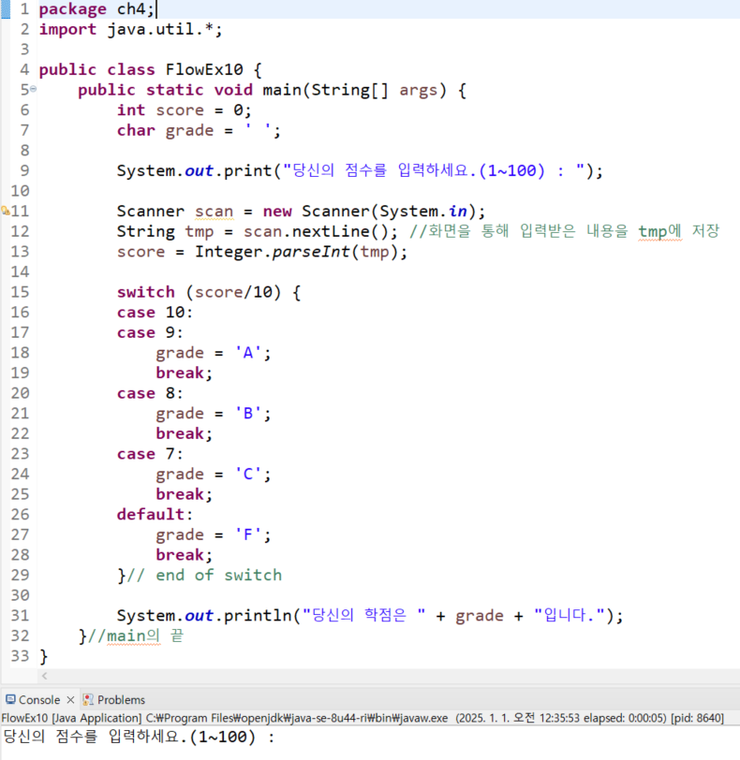The height and width of the screenshot is (760, 740).
Task: Click the "grade = 'B';" assignment
Action: 213,414
